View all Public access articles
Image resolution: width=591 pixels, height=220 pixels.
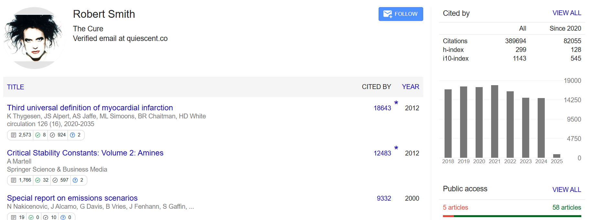tap(566, 190)
